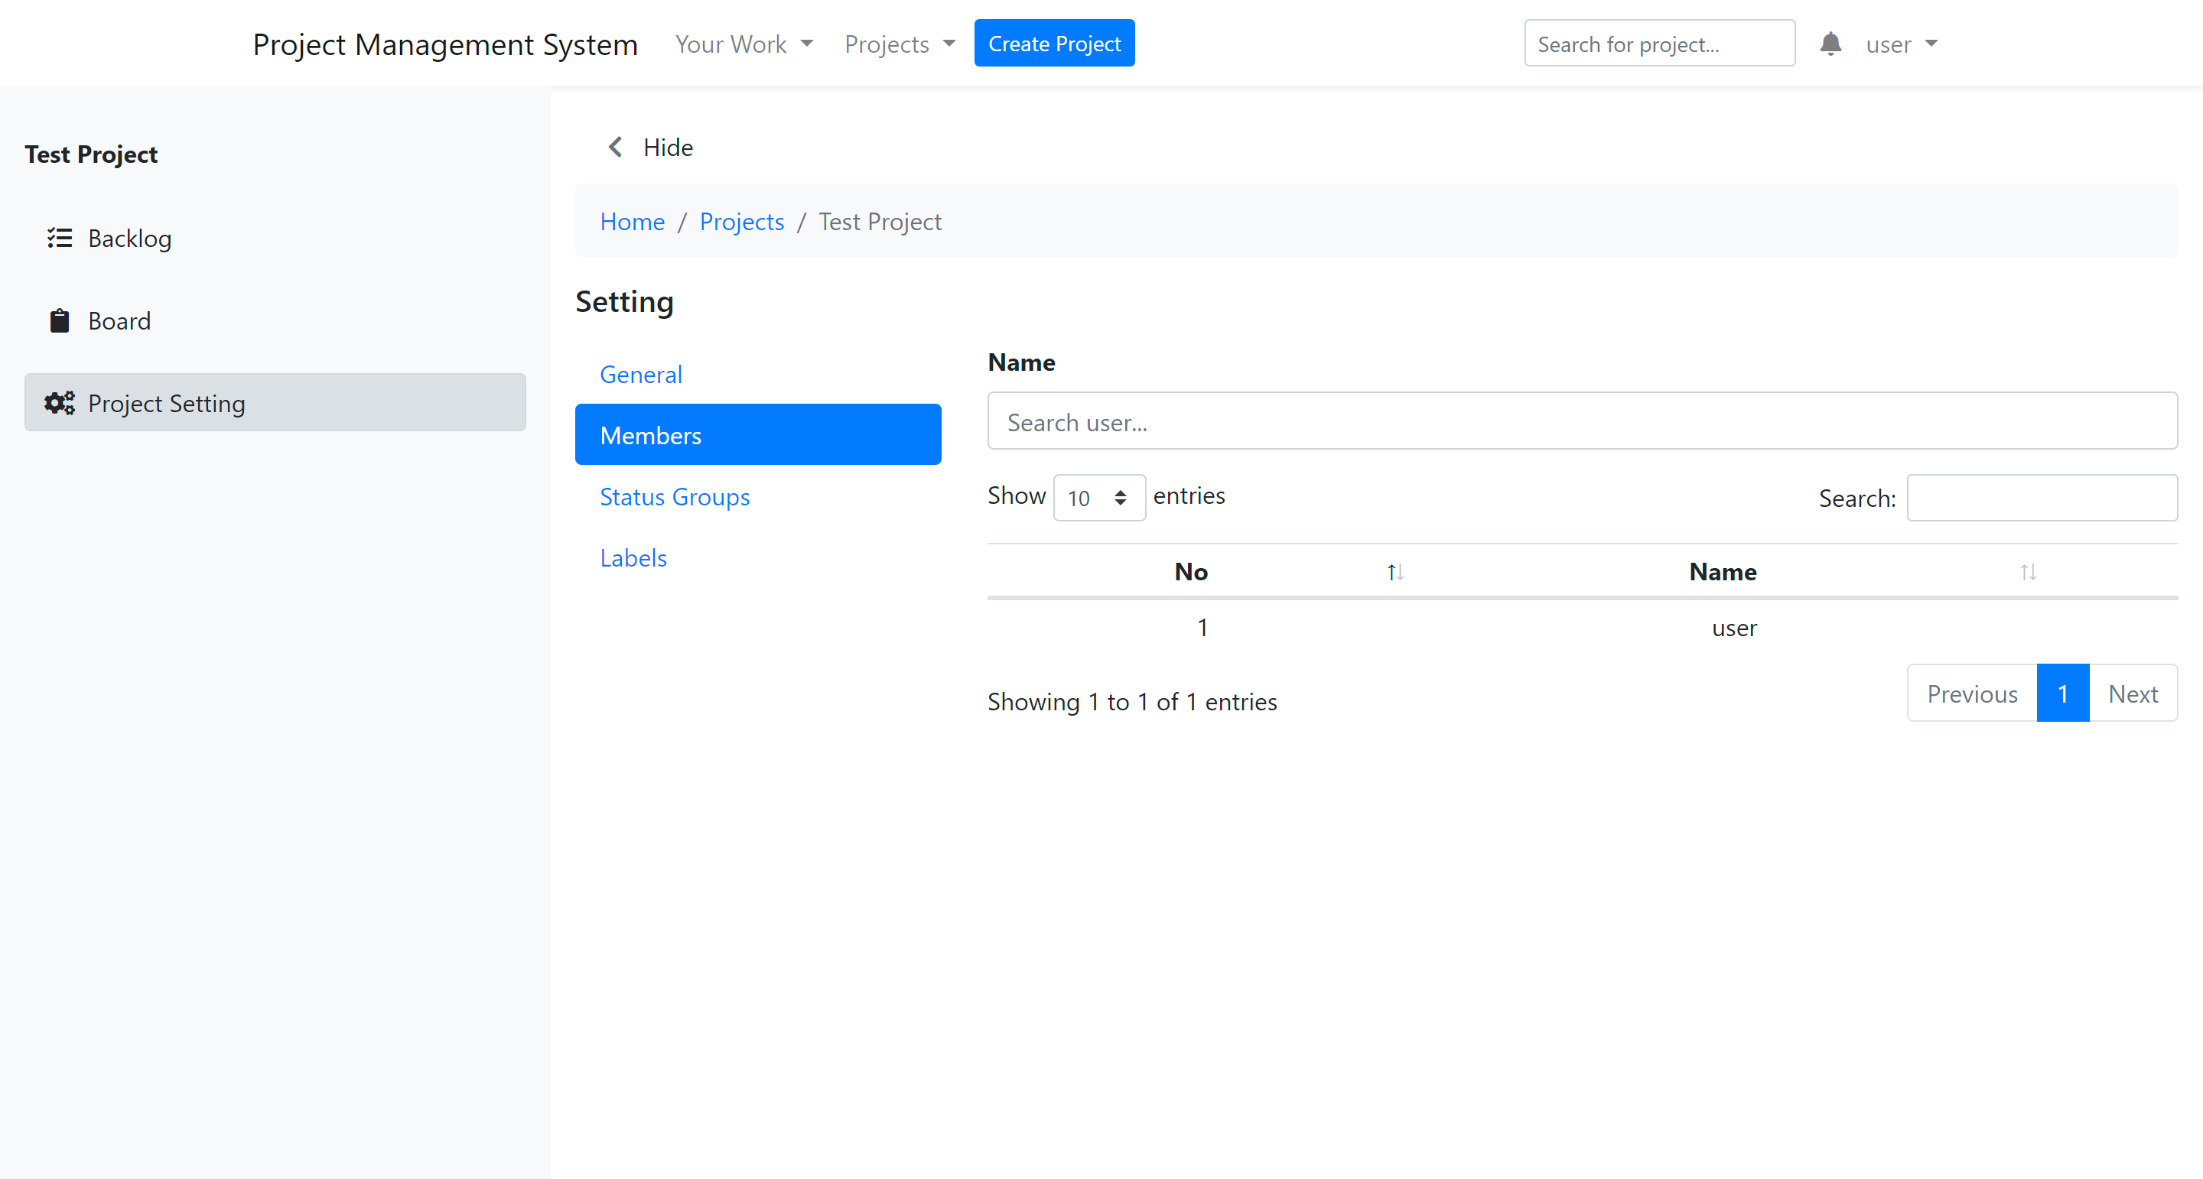Follow the Projects breadcrumb link
Screen dimensions: 2203x1179
(741, 222)
